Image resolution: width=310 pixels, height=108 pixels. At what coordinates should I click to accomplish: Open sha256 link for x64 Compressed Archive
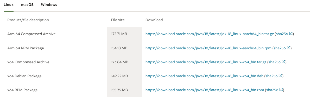(x=275, y=62)
